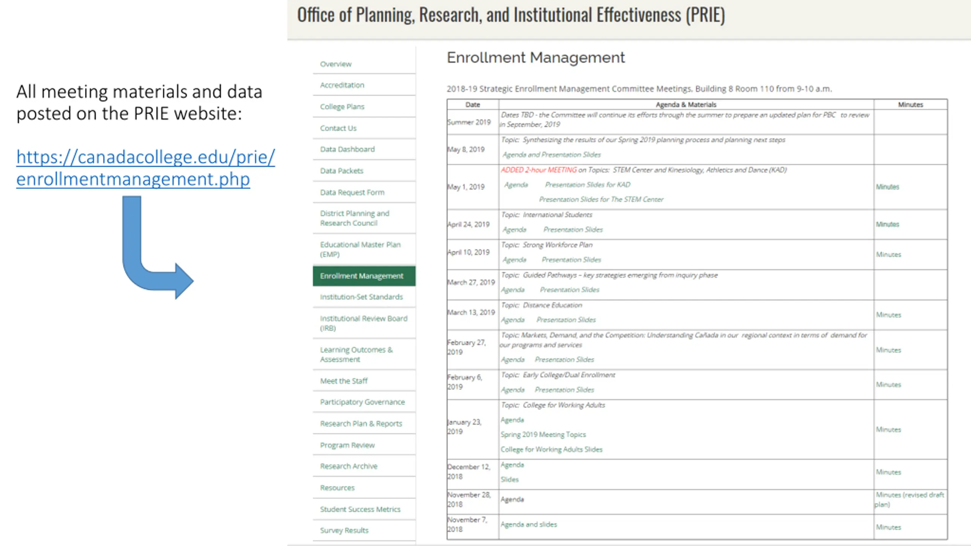Open Minutes for November 7, 2018
This screenshot has width=971, height=546.
click(888, 527)
